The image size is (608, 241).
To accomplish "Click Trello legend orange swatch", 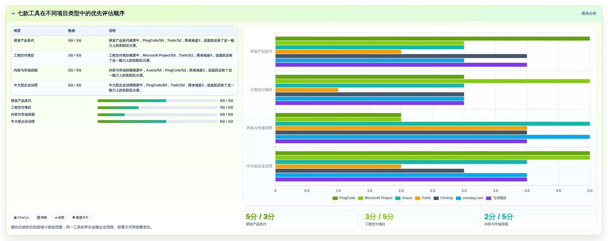I will [418, 198].
